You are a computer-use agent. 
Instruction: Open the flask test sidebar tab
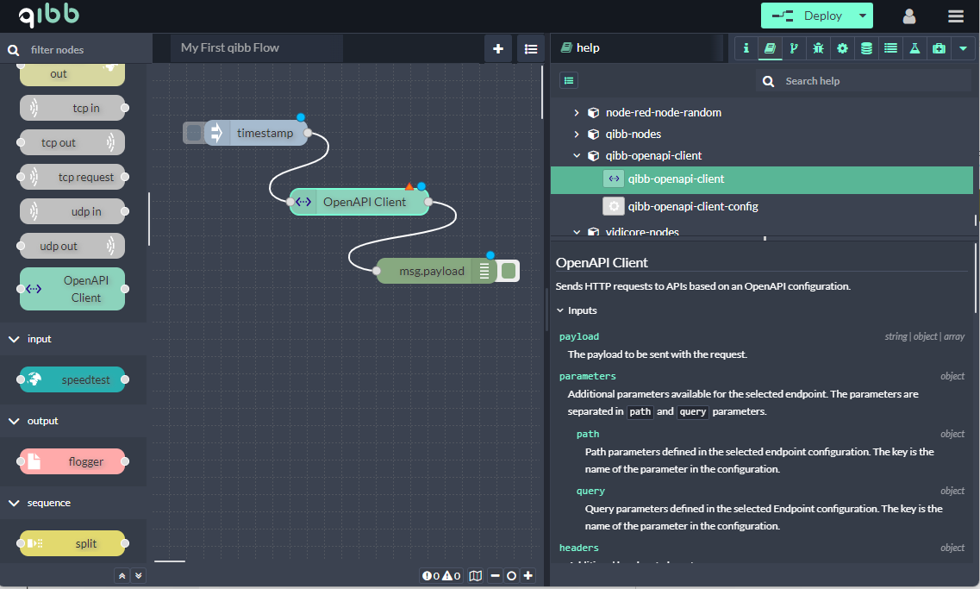(x=914, y=48)
